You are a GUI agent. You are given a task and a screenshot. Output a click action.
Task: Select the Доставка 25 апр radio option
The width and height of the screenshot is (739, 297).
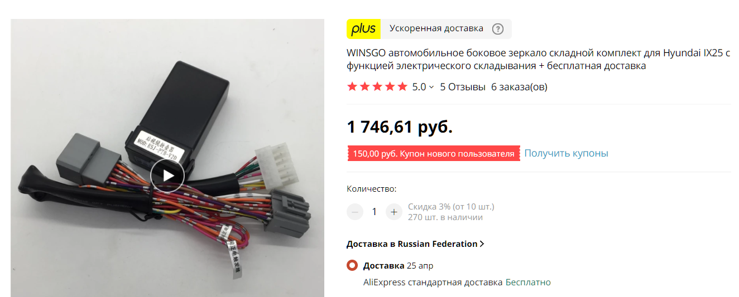click(x=352, y=265)
